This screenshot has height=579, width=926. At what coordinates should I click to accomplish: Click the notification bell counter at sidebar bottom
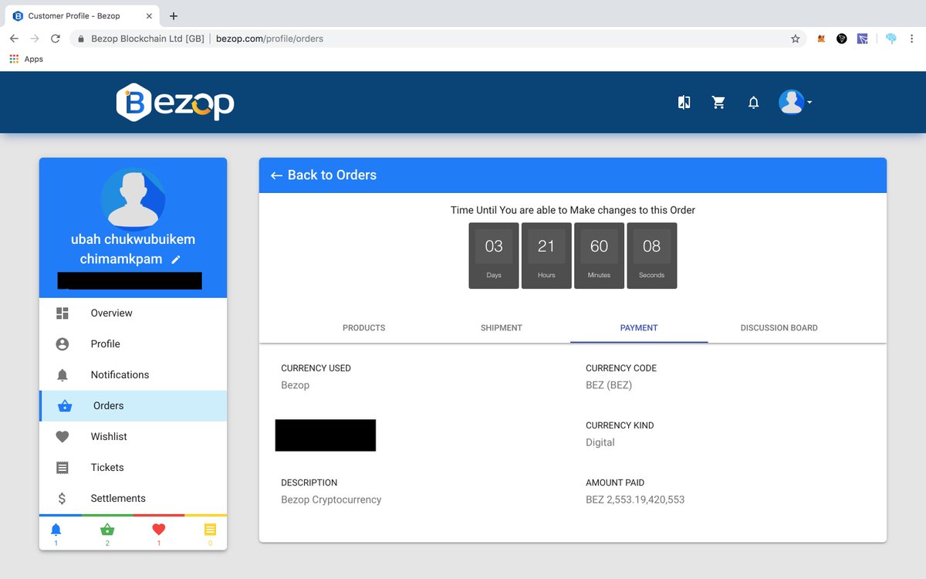pyautogui.click(x=56, y=533)
